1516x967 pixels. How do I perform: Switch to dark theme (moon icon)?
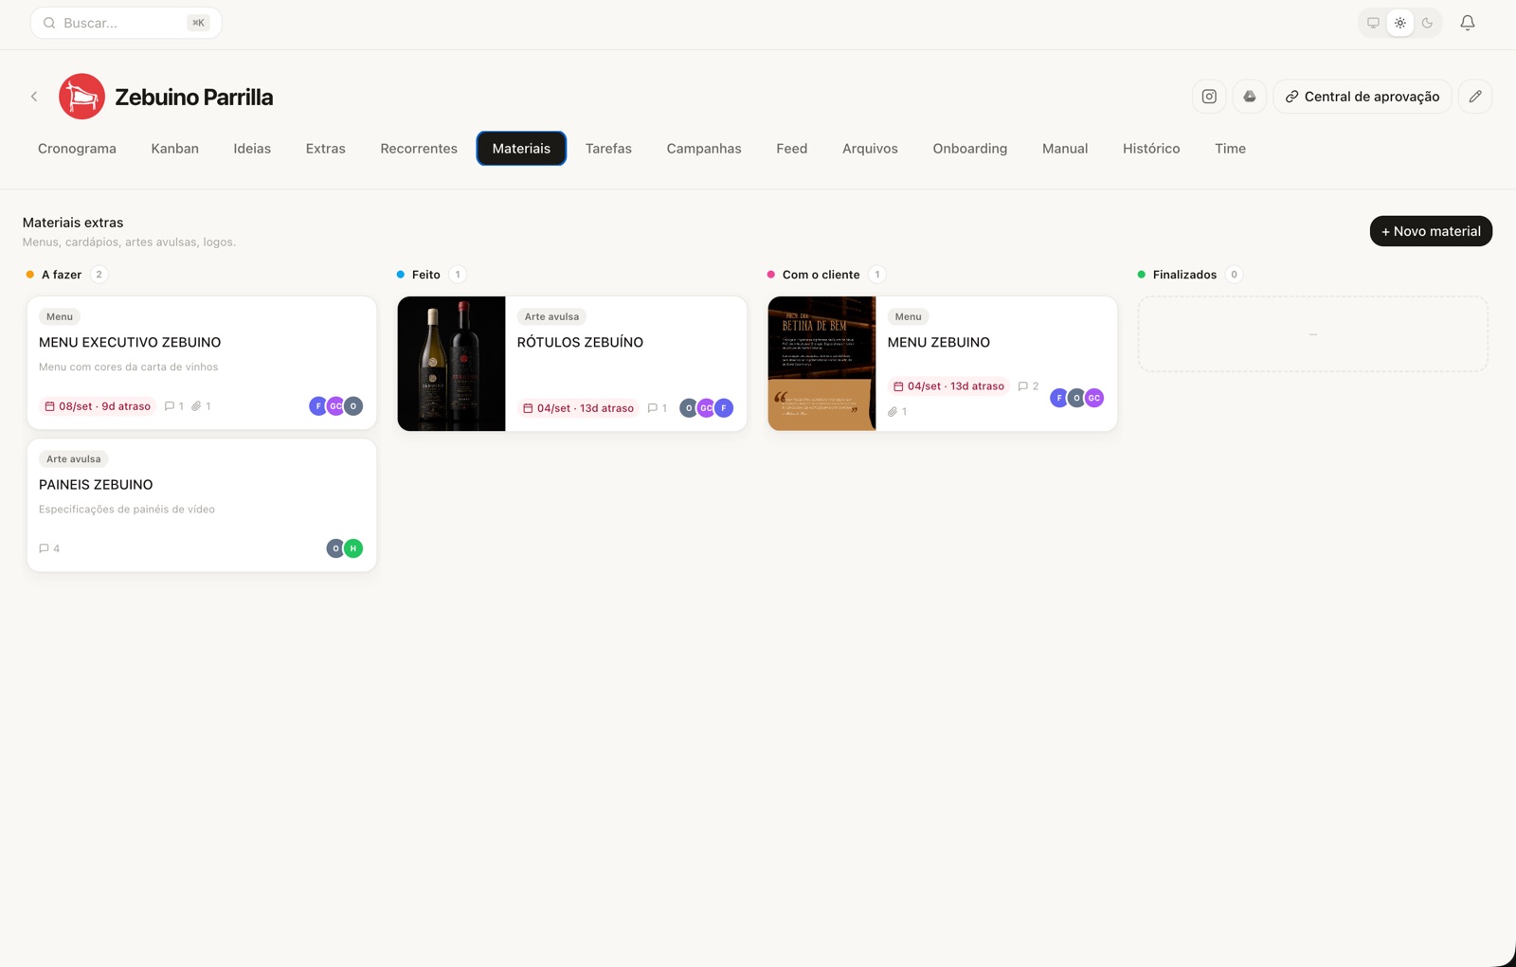[x=1427, y=23]
